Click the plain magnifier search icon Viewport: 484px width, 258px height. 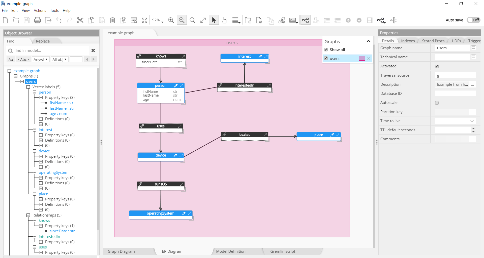coord(192,20)
